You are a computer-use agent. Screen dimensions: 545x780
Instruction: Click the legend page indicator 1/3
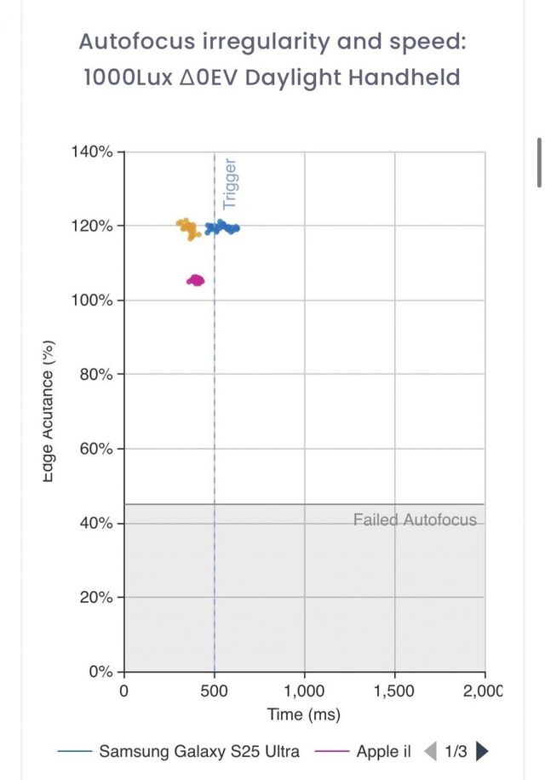(x=456, y=751)
